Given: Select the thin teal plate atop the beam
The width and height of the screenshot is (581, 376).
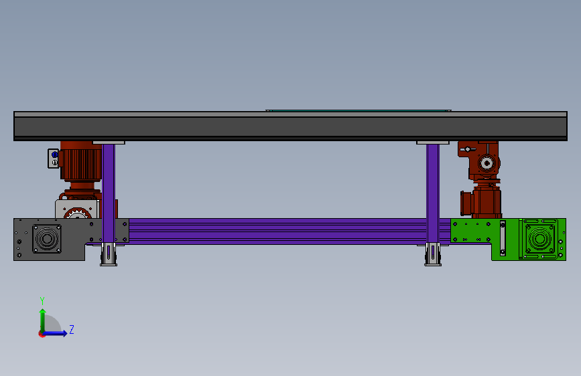Looking at the screenshot, I should click(359, 110).
